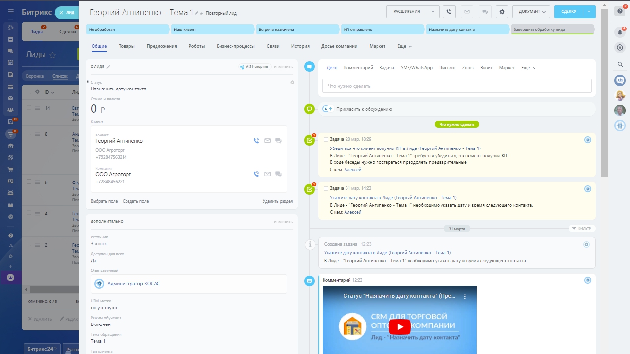This screenshot has height=354, width=630.
Task: Click the phone call icon in header
Action: [x=449, y=12]
